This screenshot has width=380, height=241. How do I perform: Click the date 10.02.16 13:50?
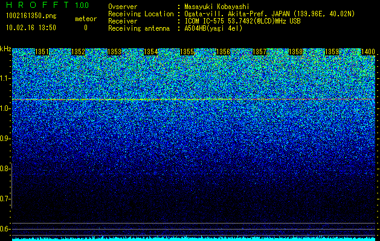click(x=31, y=28)
